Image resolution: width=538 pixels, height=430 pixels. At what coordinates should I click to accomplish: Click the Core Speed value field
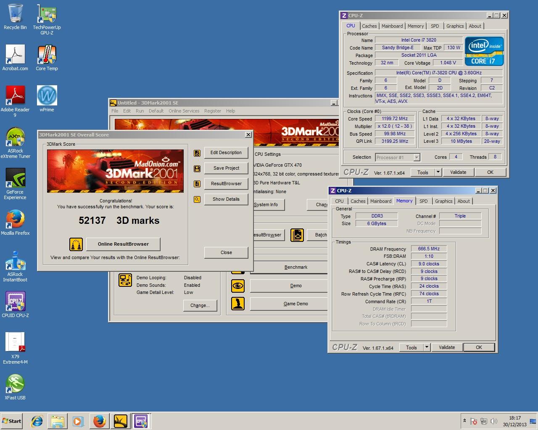395,118
